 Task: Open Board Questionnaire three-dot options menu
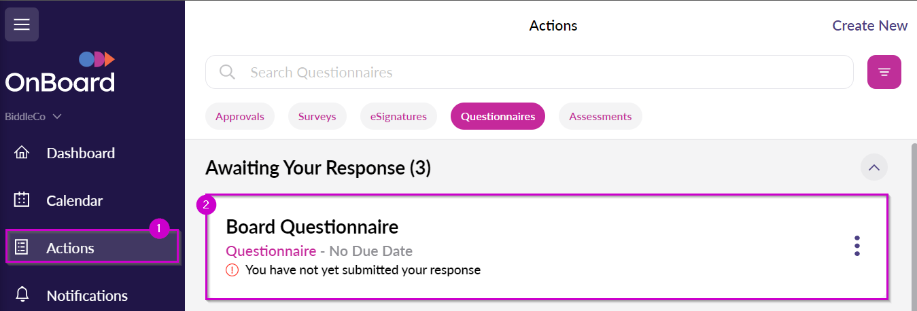(857, 246)
